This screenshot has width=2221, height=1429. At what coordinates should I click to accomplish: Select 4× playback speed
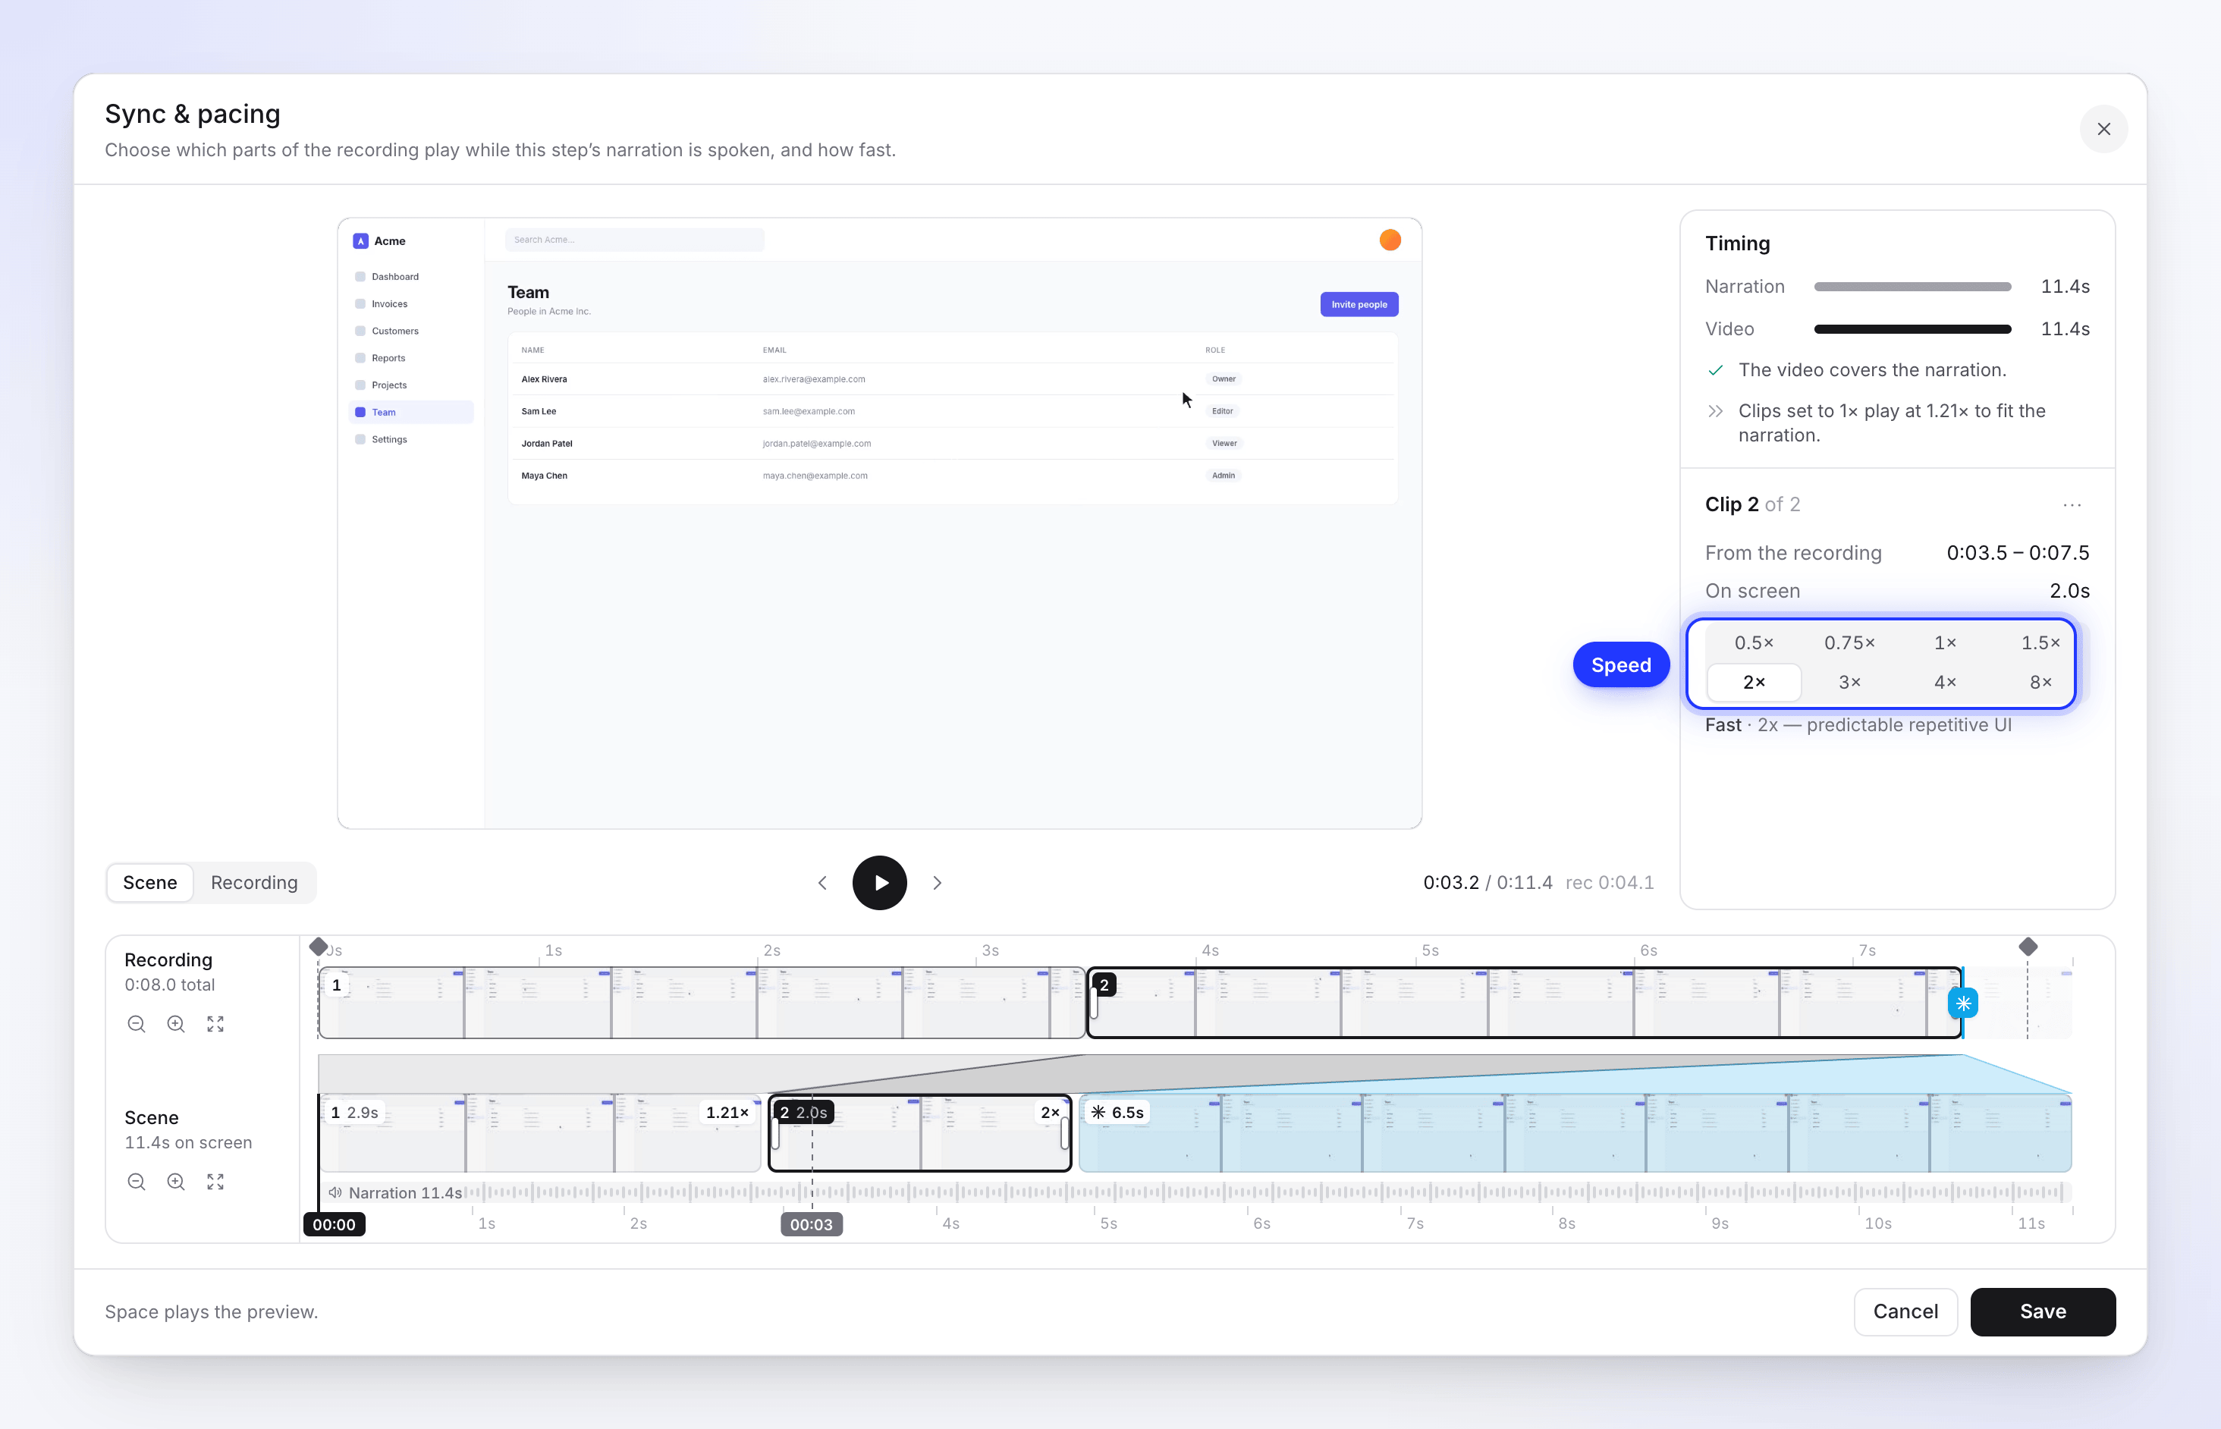click(x=1945, y=682)
